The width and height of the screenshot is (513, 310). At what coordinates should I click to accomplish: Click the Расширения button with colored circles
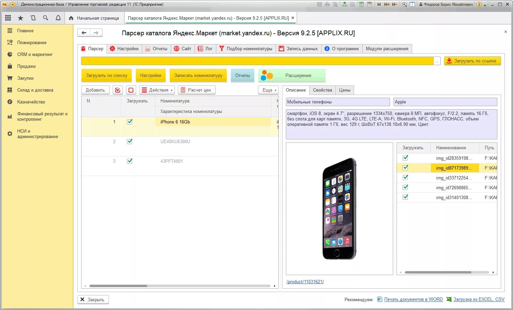click(292, 75)
